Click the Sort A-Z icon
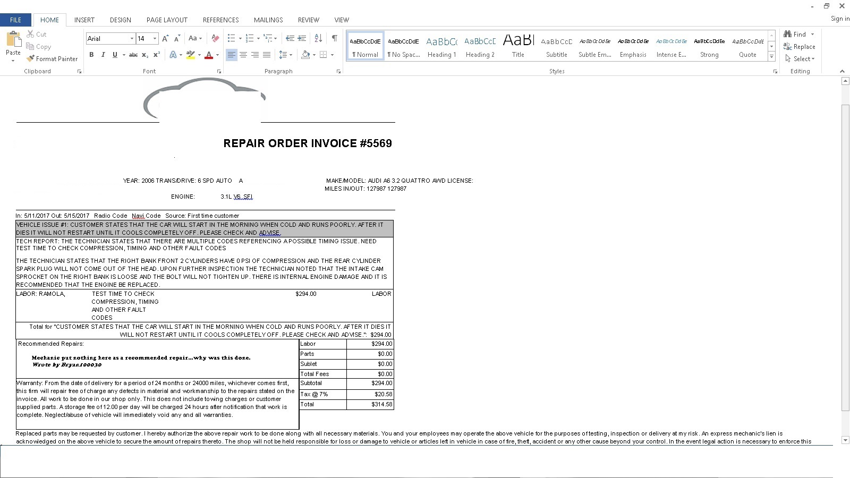This screenshot has width=850, height=478. pyautogui.click(x=318, y=38)
